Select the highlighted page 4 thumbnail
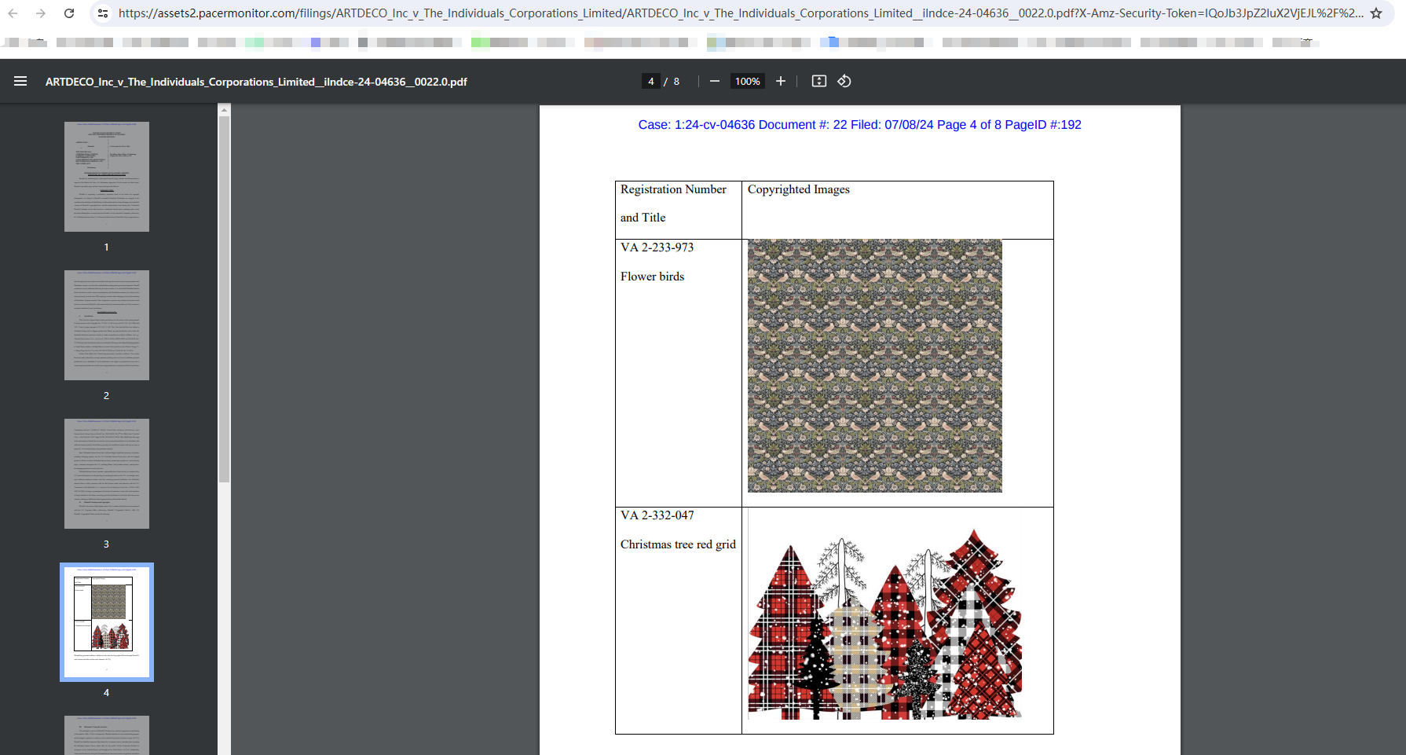 [x=107, y=621]
